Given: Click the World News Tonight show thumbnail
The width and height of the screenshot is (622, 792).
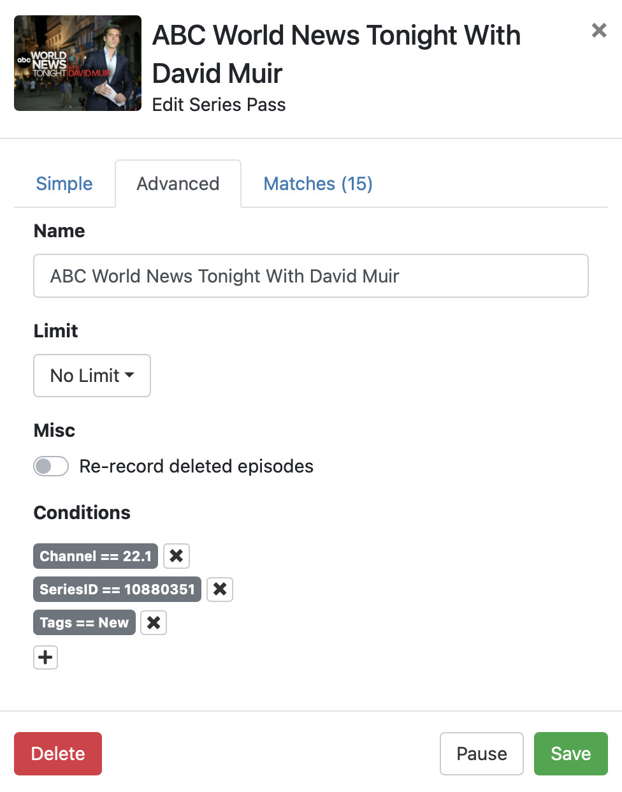Looking at the screenshot, I should 78,63.
